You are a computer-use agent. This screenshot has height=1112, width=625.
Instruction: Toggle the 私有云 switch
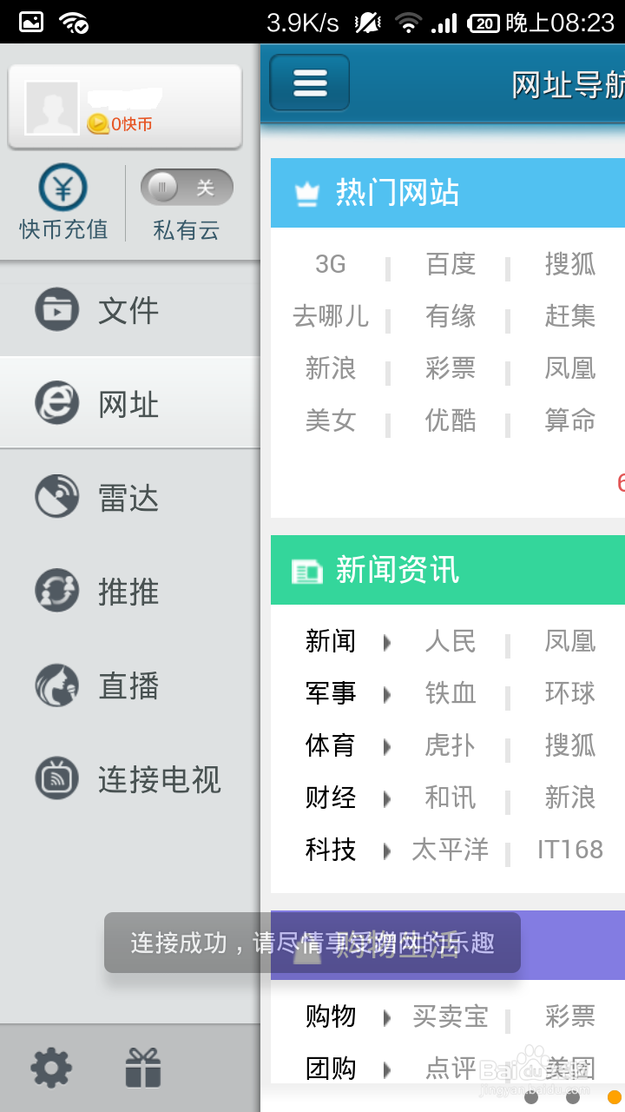tap(187, 187)
